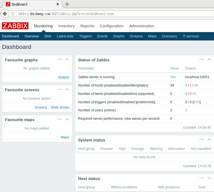Click the 'Disaster' column header

(107, 148)
